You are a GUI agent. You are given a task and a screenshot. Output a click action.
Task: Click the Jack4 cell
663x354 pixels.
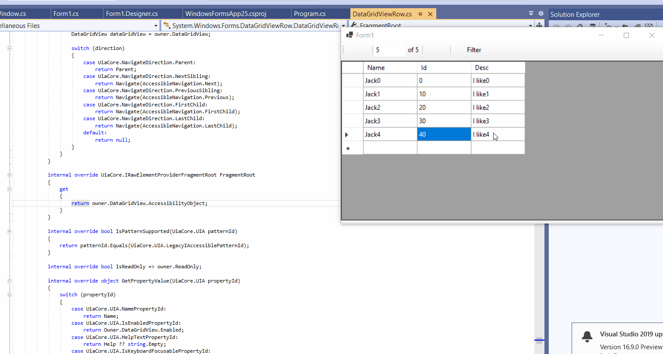(x=390, y=134)
